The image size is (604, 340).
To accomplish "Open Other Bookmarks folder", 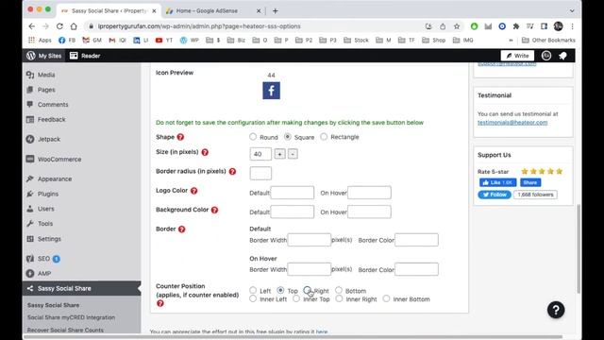I will click(548, 40).
